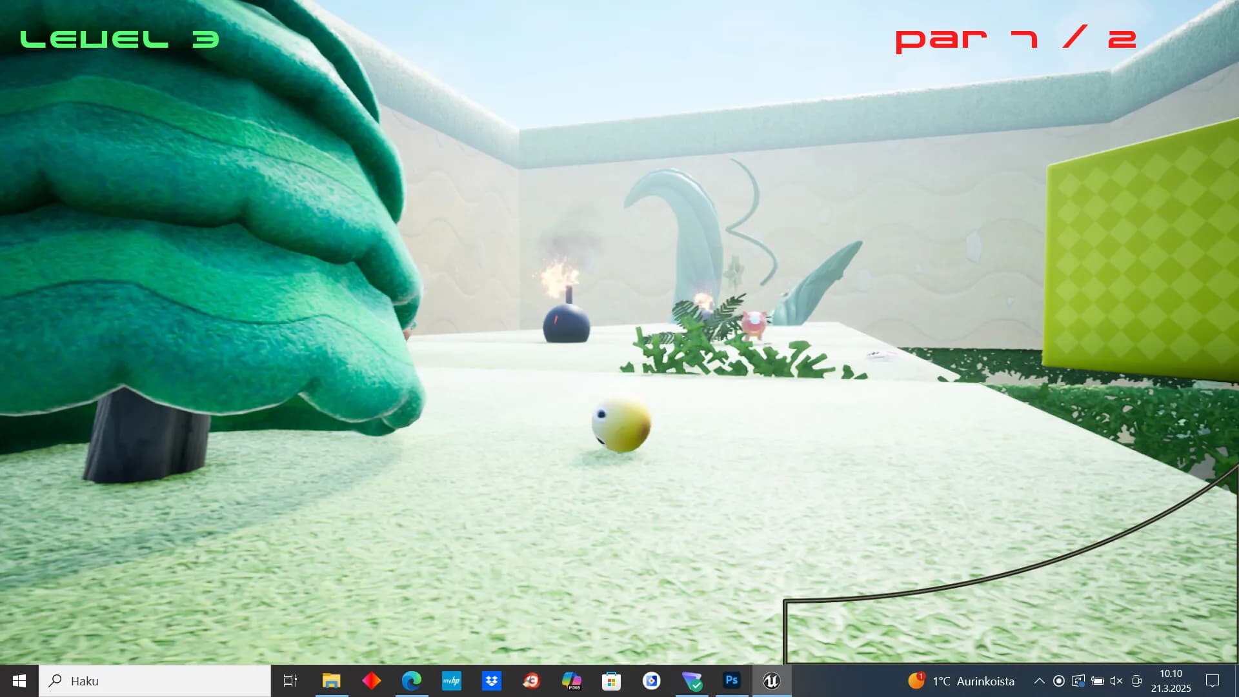Open the myHP app icon
The image size is (1239, 697).
(452, 681)
